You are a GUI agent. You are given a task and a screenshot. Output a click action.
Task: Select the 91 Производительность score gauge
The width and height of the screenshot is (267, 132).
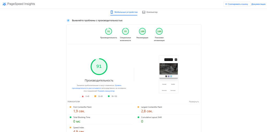tap(109, 31)
